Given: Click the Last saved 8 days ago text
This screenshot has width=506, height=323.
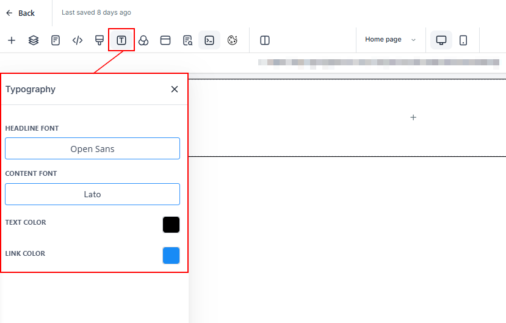Looking at the screenshot, I should point(96,12).
